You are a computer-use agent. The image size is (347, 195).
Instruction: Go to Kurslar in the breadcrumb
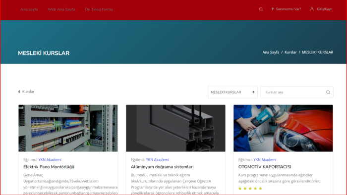290,52
